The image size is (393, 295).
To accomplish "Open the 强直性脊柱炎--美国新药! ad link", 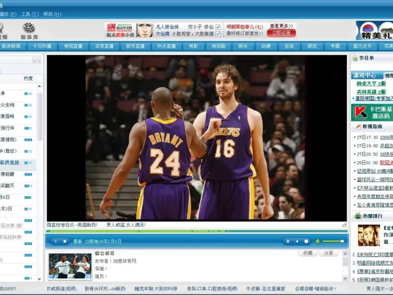I will (x=72, y=225).
